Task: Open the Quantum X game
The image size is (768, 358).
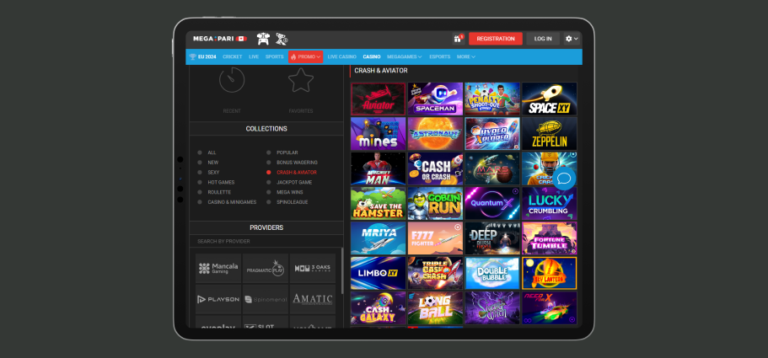Action: (492, 204)
